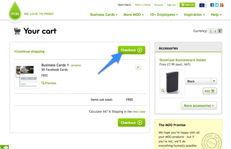Click the Hello Pseric greeting text
The width and height of the screenshot is (231, 149).
pyautogui.click(x=124, y=5)
